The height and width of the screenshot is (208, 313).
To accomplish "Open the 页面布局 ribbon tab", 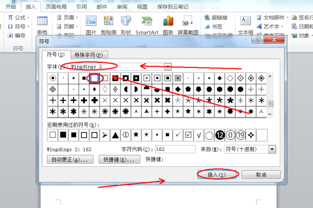I will tap(56, 7).
